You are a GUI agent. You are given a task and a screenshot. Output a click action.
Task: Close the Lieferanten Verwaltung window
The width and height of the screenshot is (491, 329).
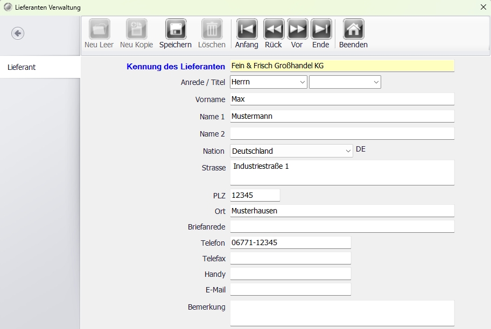coord(483,7)
